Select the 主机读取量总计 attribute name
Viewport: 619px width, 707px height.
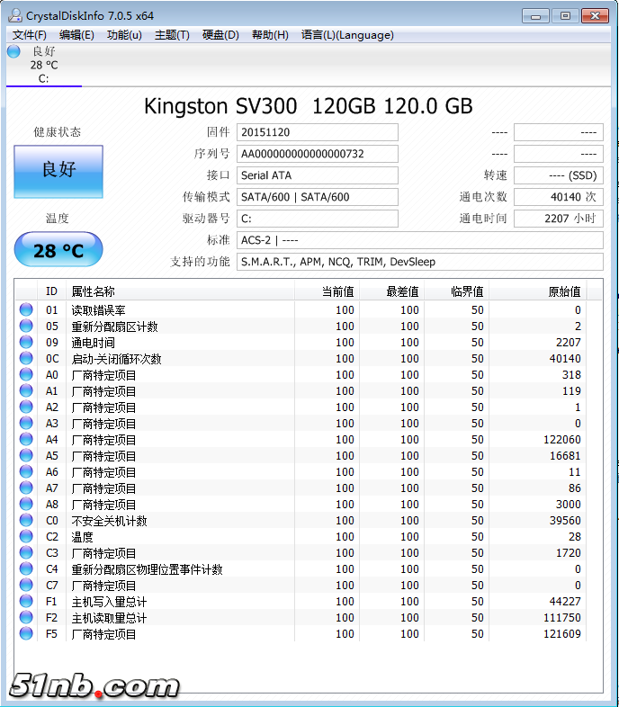click(x=109, y=618)
